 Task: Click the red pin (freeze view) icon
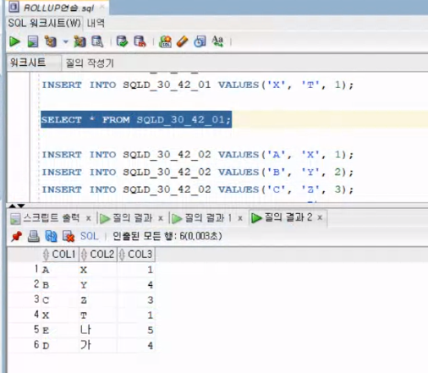(x=17, y=236)
